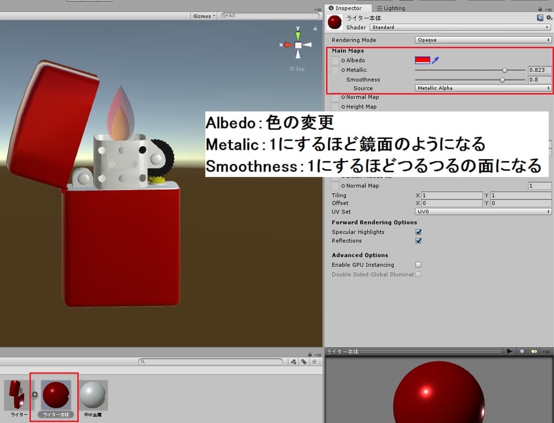Open the Source dropdown set to Metallic Alpha
Screen dimensions: 554x423
point(483,88)
